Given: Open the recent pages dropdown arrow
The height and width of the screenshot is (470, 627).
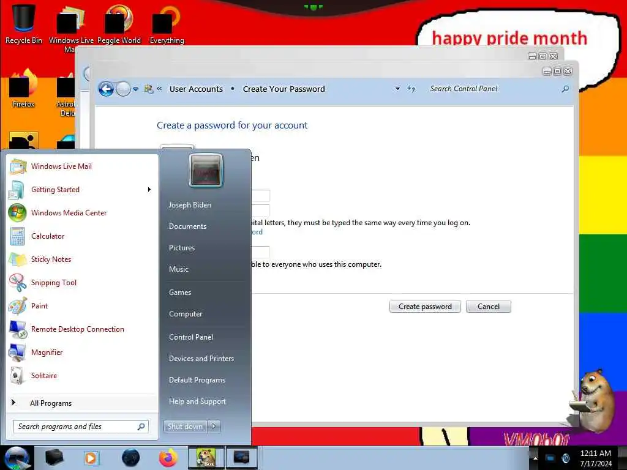Looking at the screenshot, I should 135,89.
